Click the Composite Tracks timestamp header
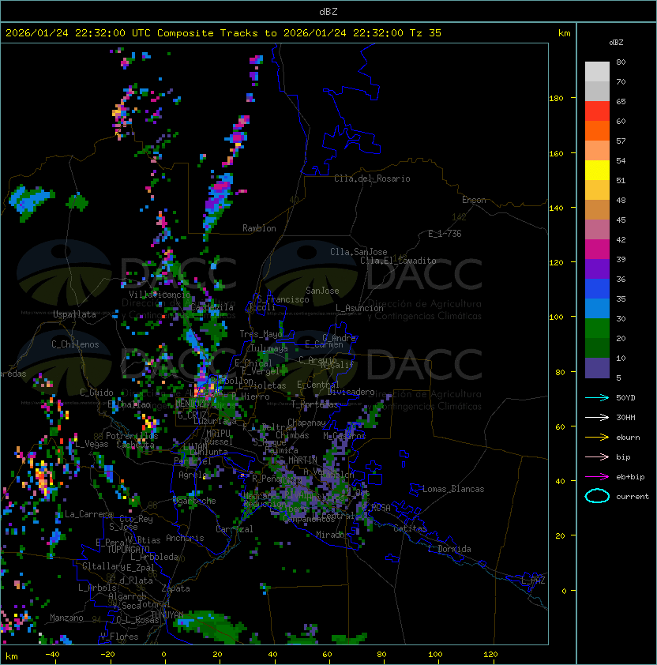This screenshot has width=657, height=665. pos(223,33)
